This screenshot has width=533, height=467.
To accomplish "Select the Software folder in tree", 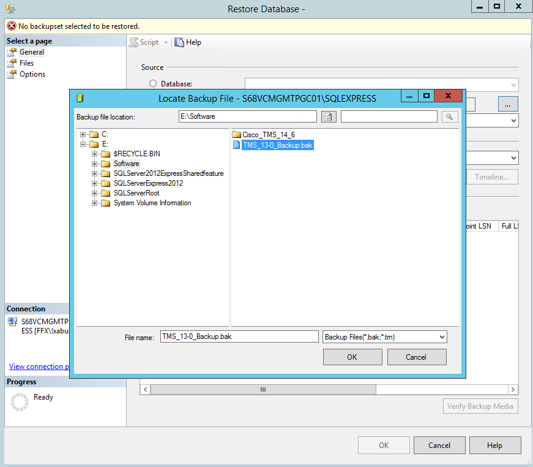I will click(126, 164).
